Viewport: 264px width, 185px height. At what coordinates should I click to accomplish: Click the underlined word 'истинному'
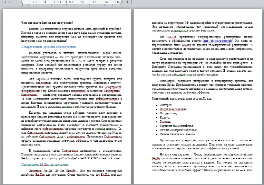tap(178, 31)
